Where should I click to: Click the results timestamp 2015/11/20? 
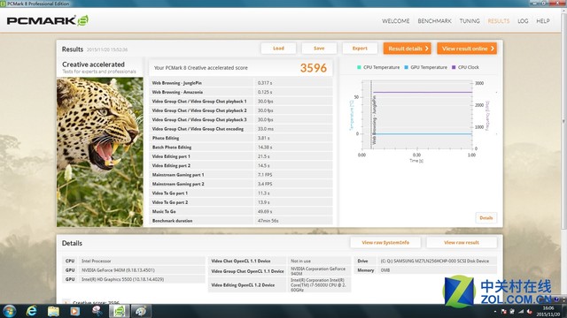[x=107, y=49]
